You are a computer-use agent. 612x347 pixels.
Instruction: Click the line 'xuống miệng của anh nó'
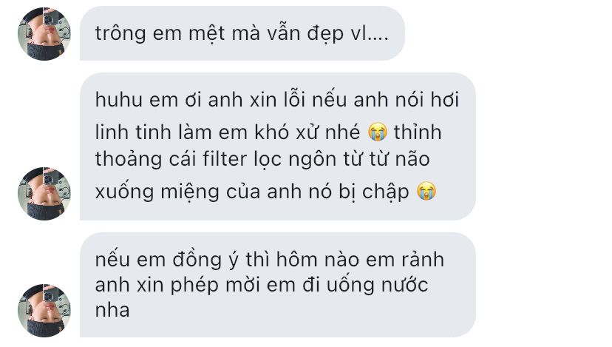pyautogui.click(x=214, y=192)
